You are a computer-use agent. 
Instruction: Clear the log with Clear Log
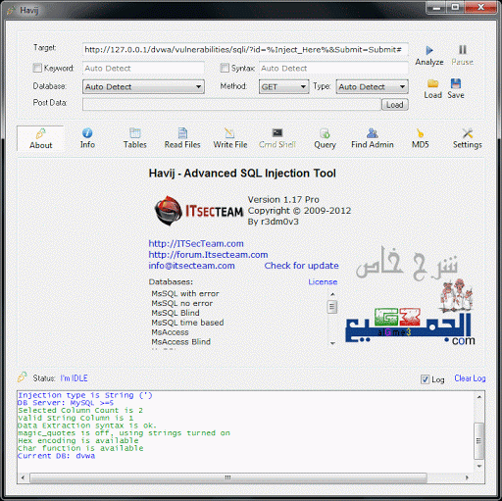(x=470, y=378)
